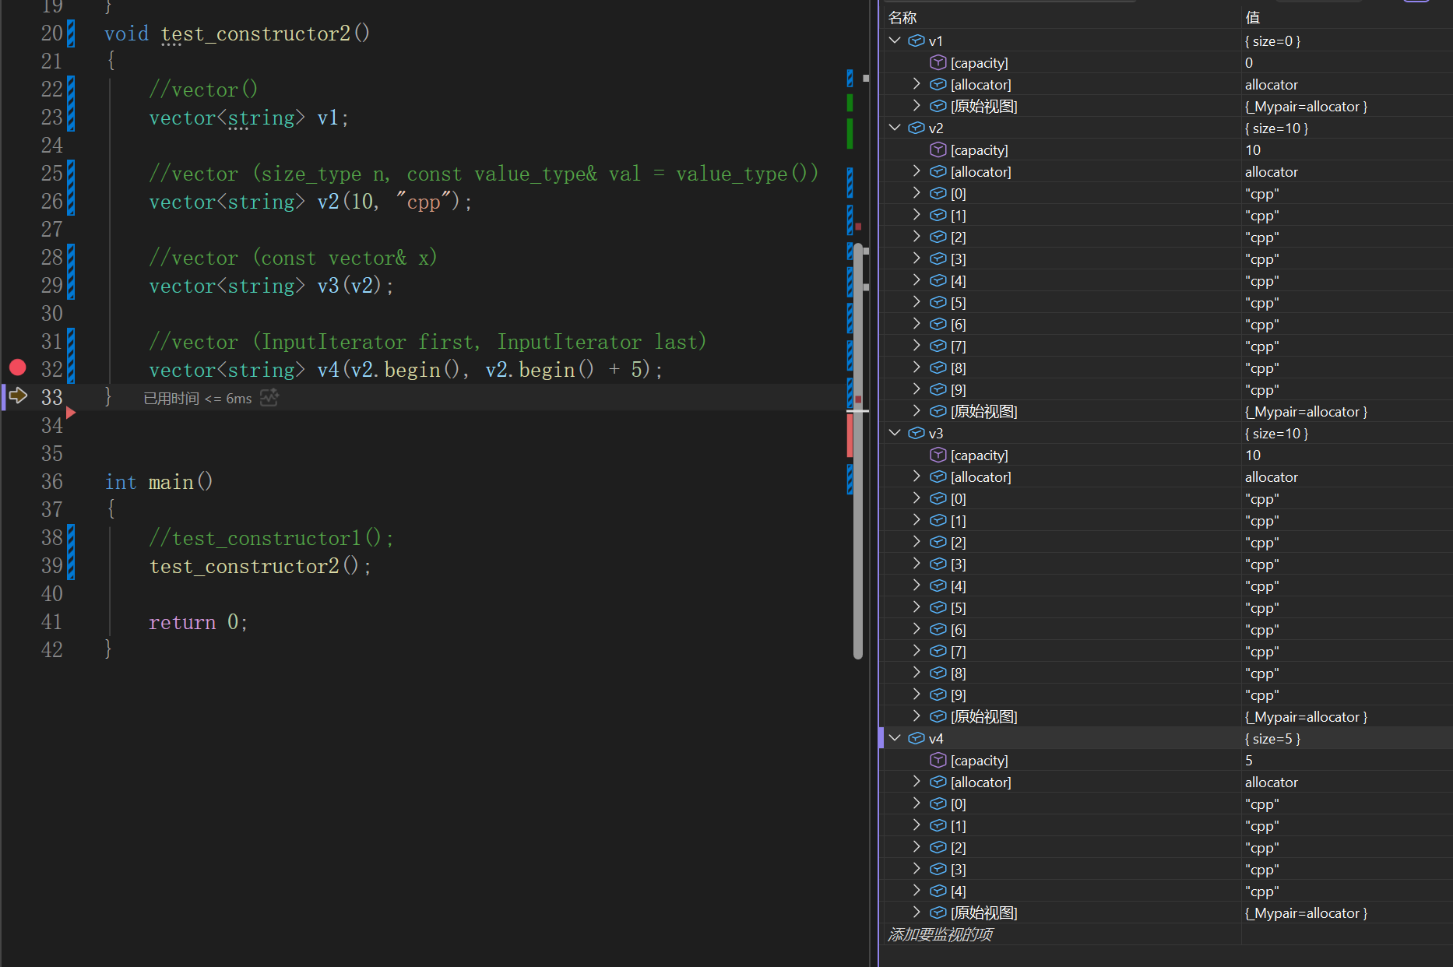Click the current statement arrow on line 33
This screenshot has width=1453, height=967.
(x=18, y=396)
